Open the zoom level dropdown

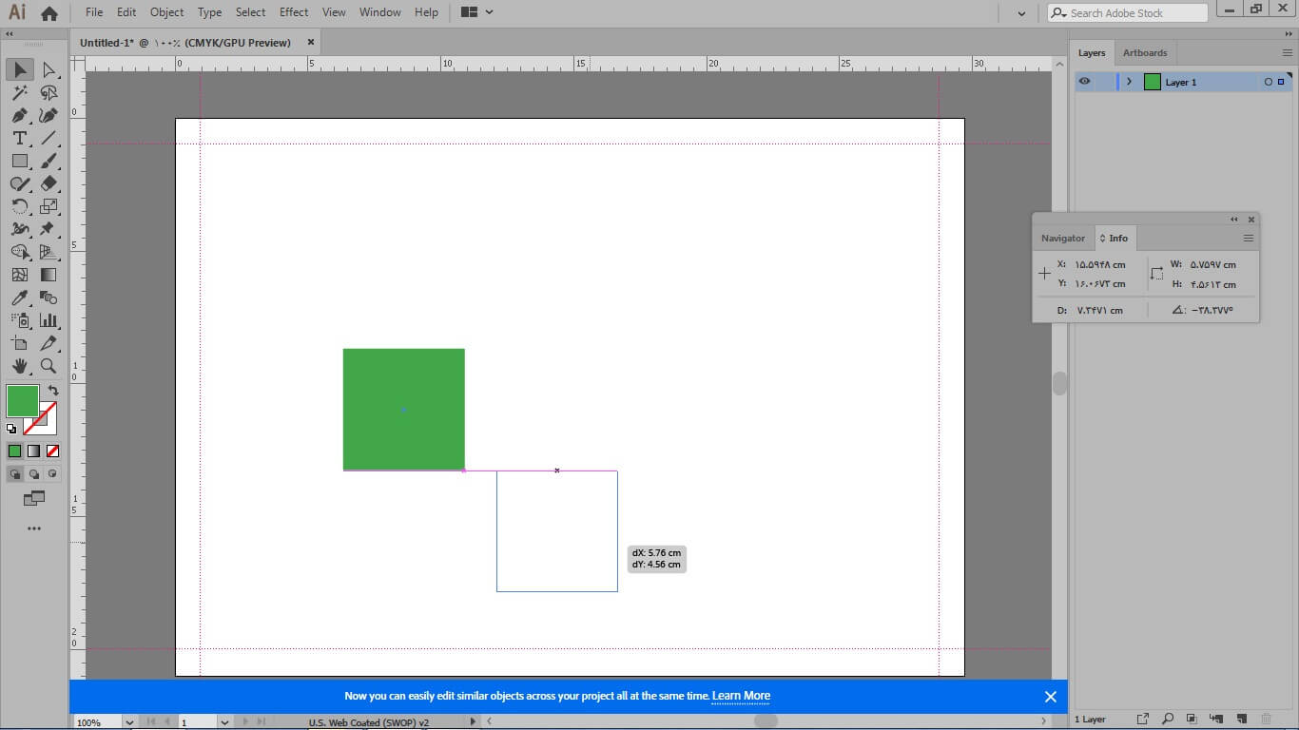tap(129, 722)
